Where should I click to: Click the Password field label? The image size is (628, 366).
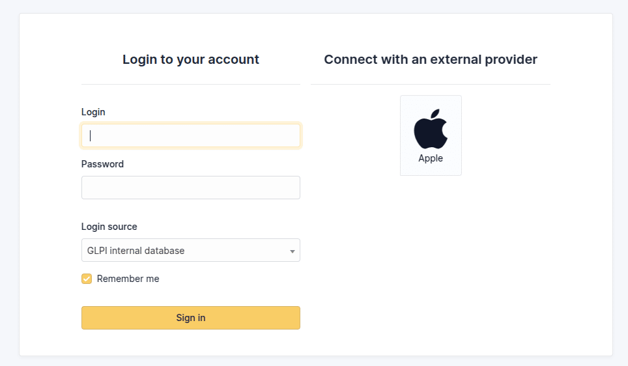coord(102,164)
